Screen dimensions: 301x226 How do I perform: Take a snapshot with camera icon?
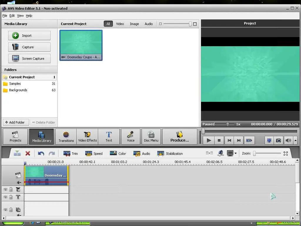click(279, 140)
